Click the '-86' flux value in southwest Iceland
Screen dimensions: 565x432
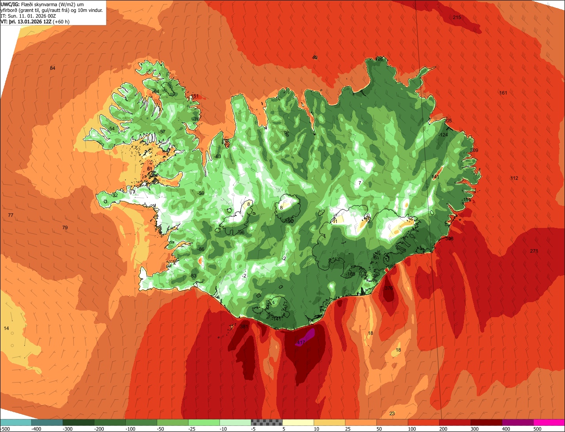point(201,250)
